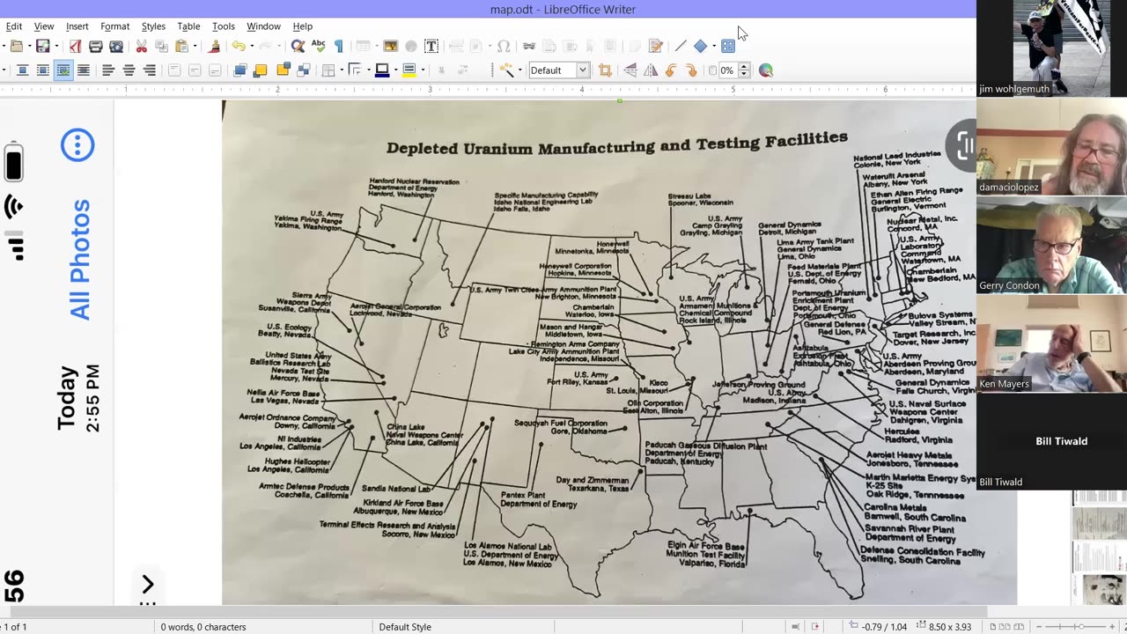1127x634 pixels.
Task: Insert hyperlink icon
Action: pyautogui.click(x=528, y=47)
